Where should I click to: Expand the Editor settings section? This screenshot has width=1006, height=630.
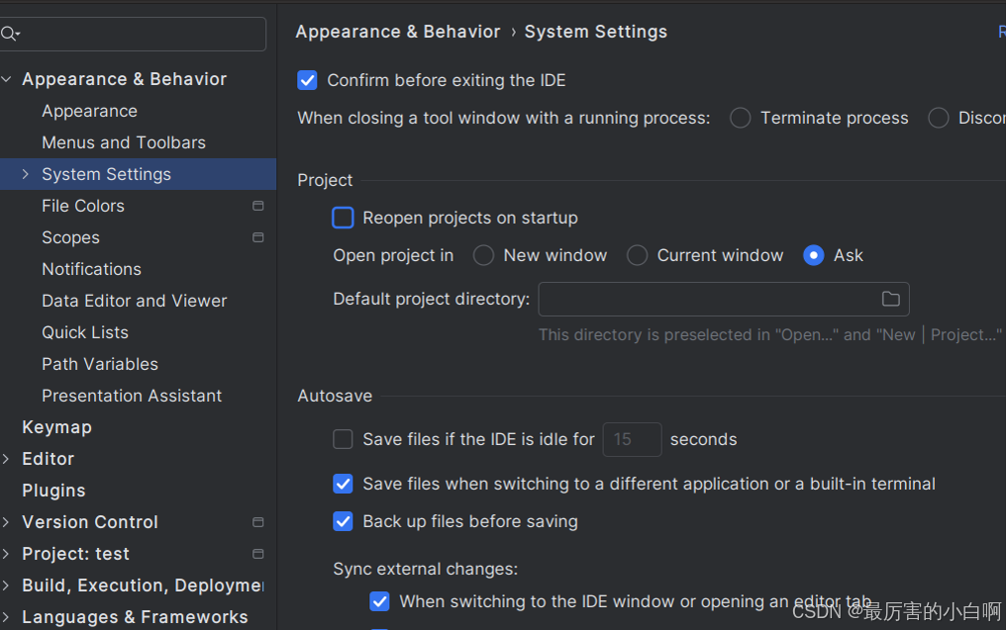coord(7,459)
